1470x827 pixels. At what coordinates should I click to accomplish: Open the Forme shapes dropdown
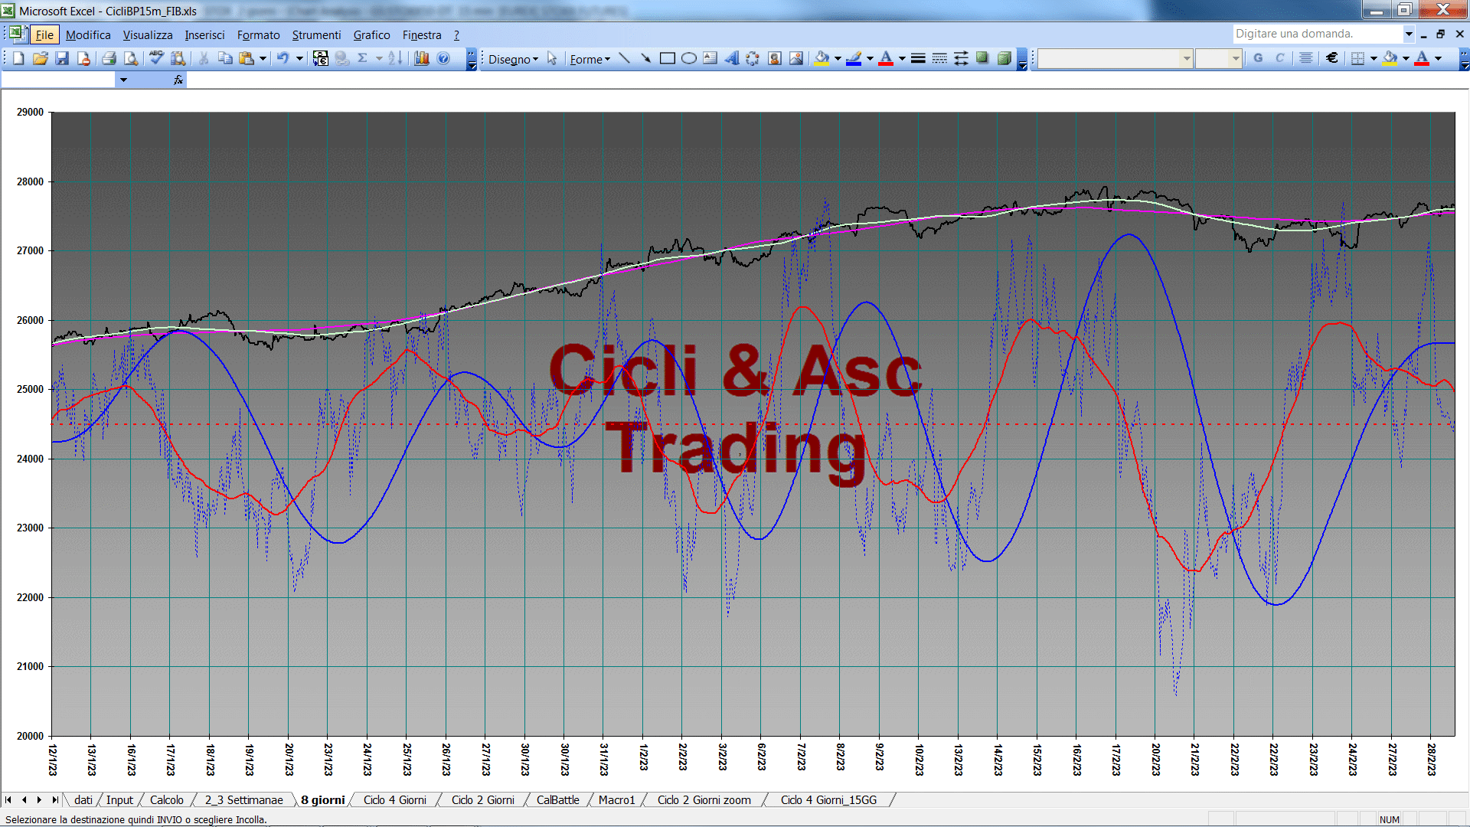pos(590,60)
